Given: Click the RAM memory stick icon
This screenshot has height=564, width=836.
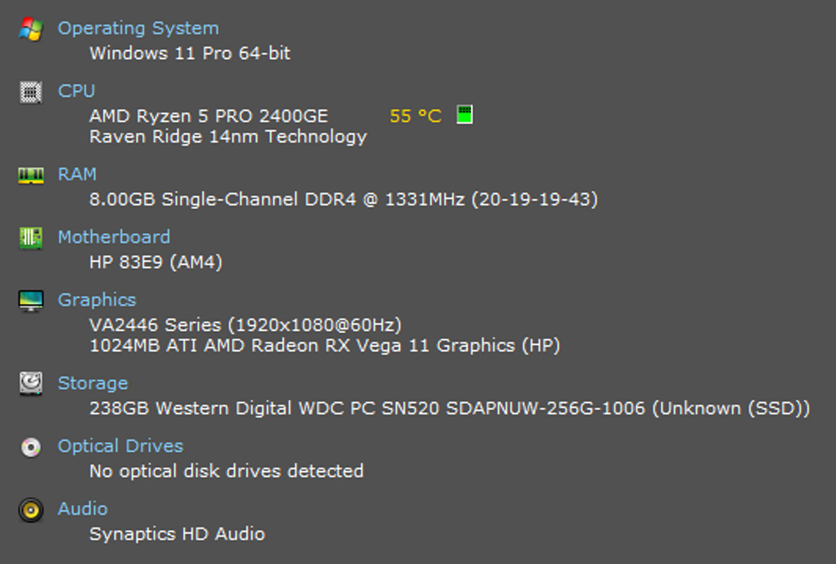Looking at the screenshot, I should pos(30,175).
